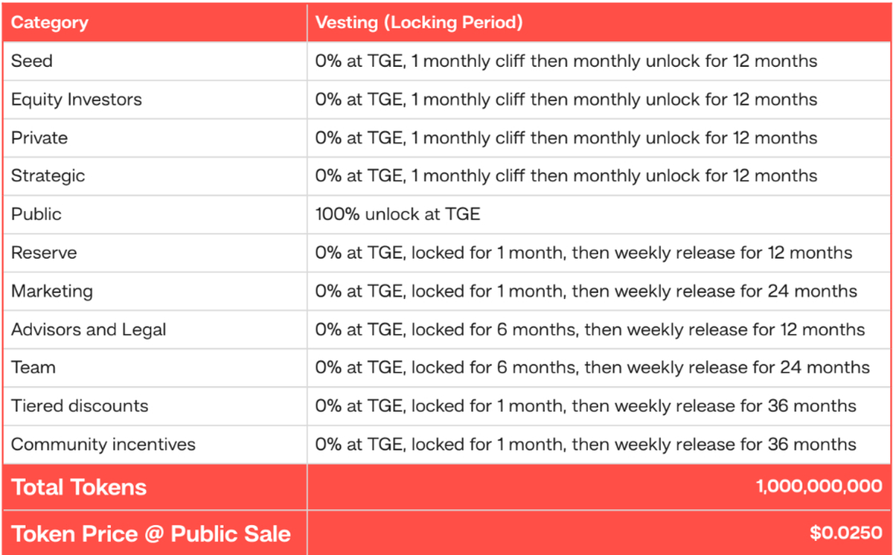
Task: Select the Reserve category cell
Action: click(44, 253)
